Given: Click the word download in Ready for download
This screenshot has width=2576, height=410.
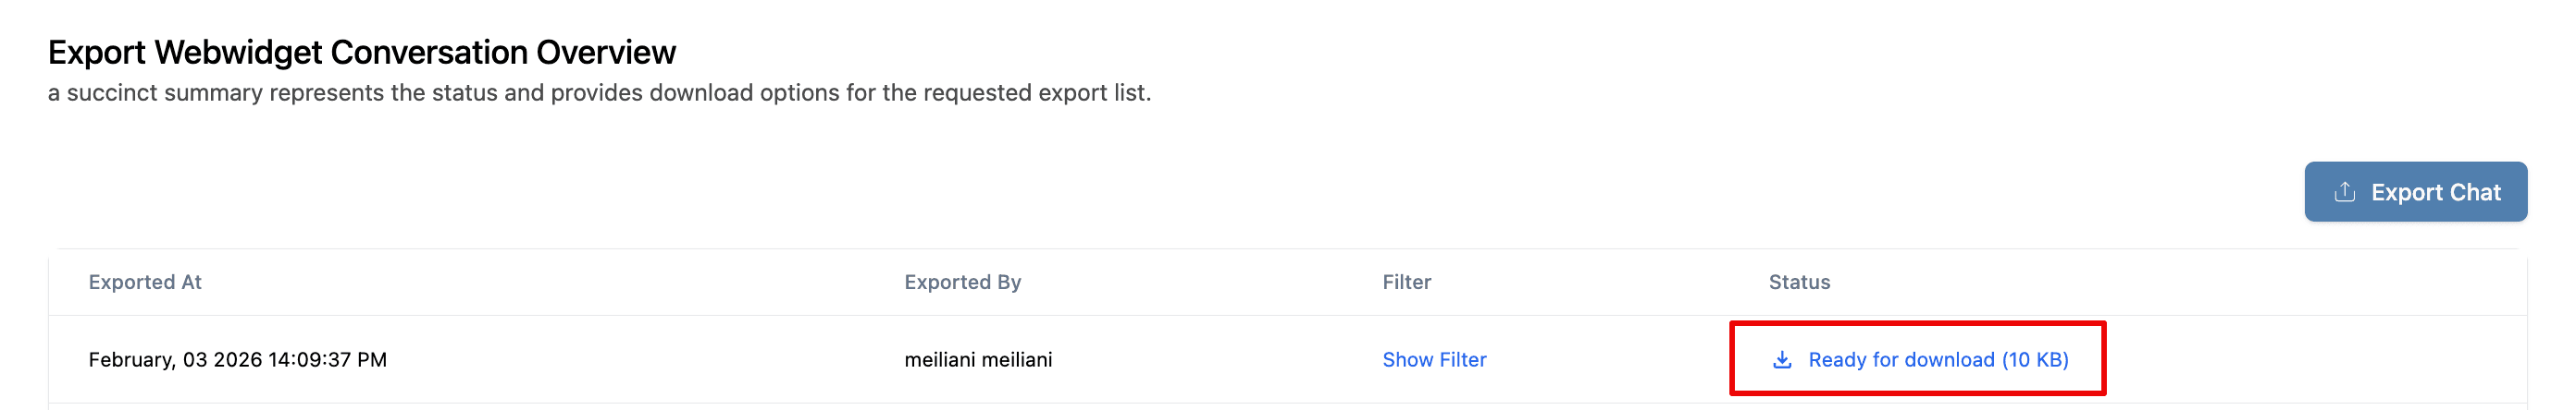Looking at the screenshot, I should pos(1950,359).
